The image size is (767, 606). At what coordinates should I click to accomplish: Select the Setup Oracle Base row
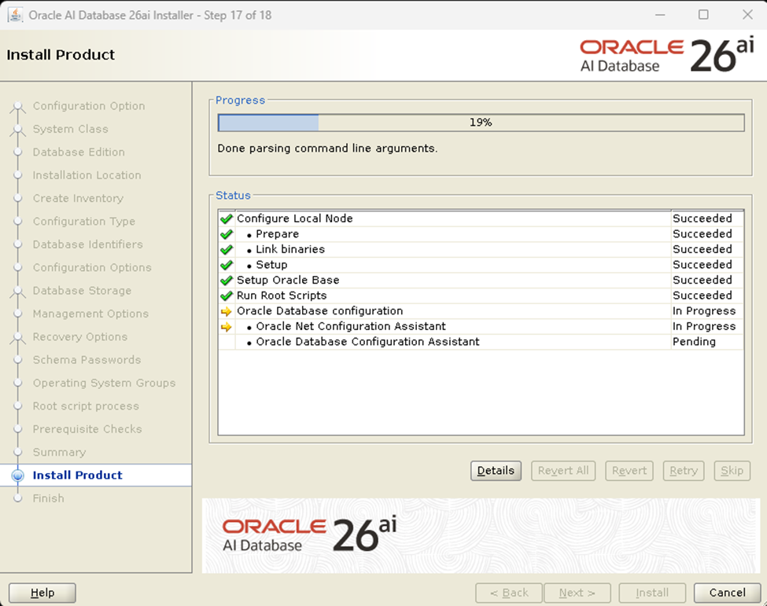click(x=481, y=280)
